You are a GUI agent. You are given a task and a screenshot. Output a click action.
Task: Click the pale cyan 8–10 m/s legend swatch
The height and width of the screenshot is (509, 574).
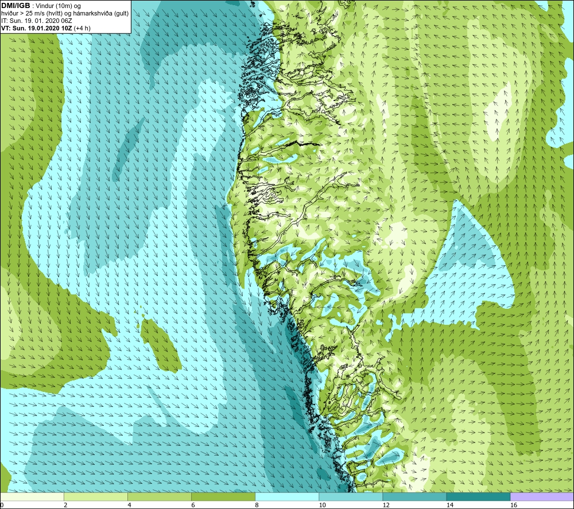287,496
